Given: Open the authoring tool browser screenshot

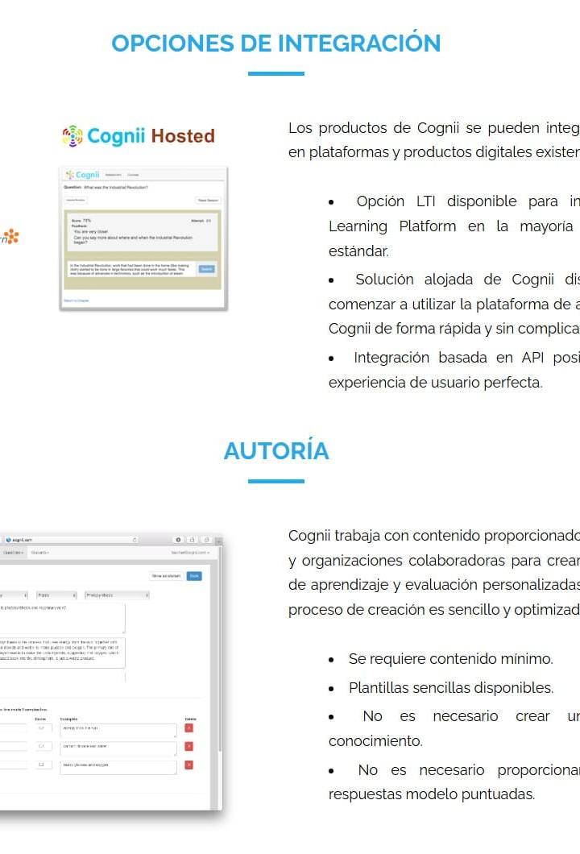Looking at the screenshot, I should 111,671.
